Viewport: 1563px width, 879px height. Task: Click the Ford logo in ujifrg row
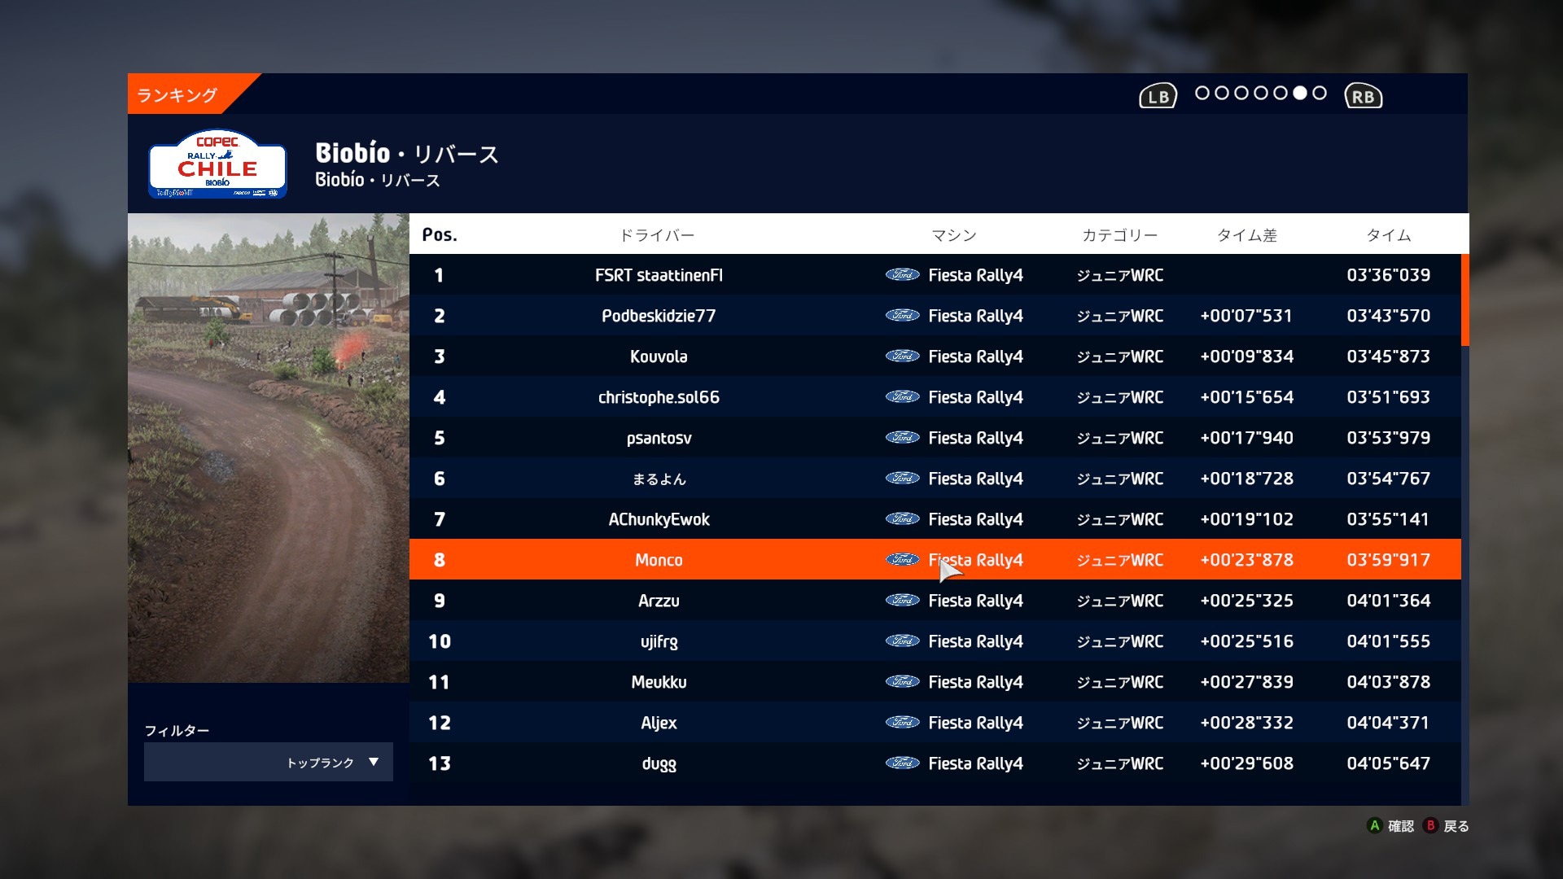click(902, 641)
